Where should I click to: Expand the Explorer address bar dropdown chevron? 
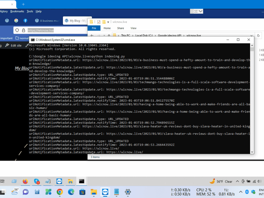[251, 35]
